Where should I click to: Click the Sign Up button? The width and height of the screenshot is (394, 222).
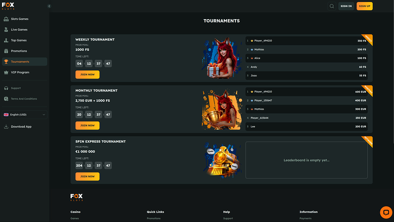pos(364,6)
